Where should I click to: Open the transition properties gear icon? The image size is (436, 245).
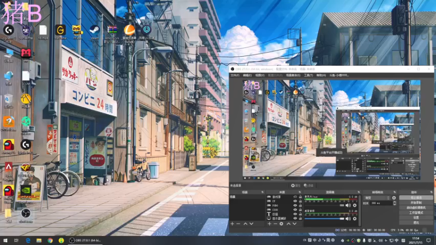(x=394, y=198)
